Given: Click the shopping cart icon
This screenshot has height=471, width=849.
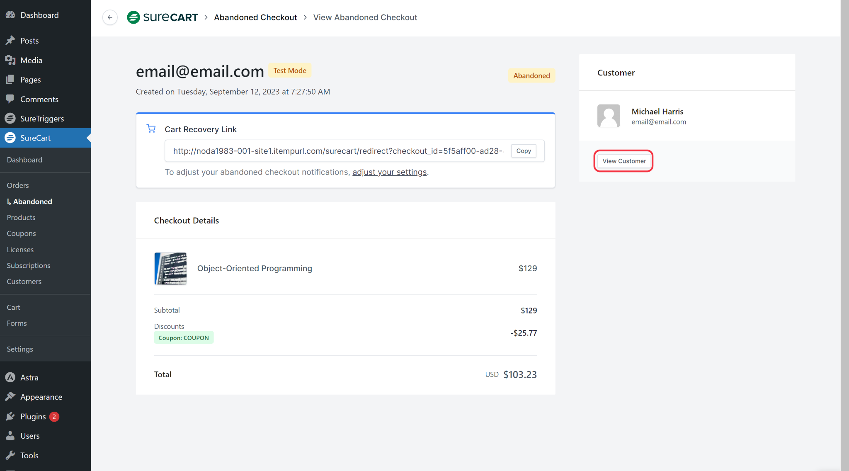Looking at the screenshot, I should (x=151, y=129).
